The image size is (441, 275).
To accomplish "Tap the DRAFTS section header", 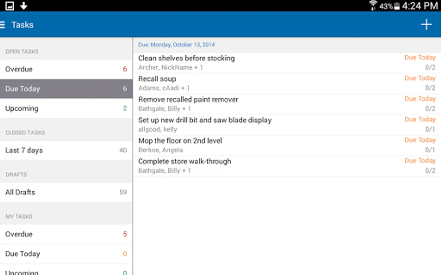I will tap(16, 174).
